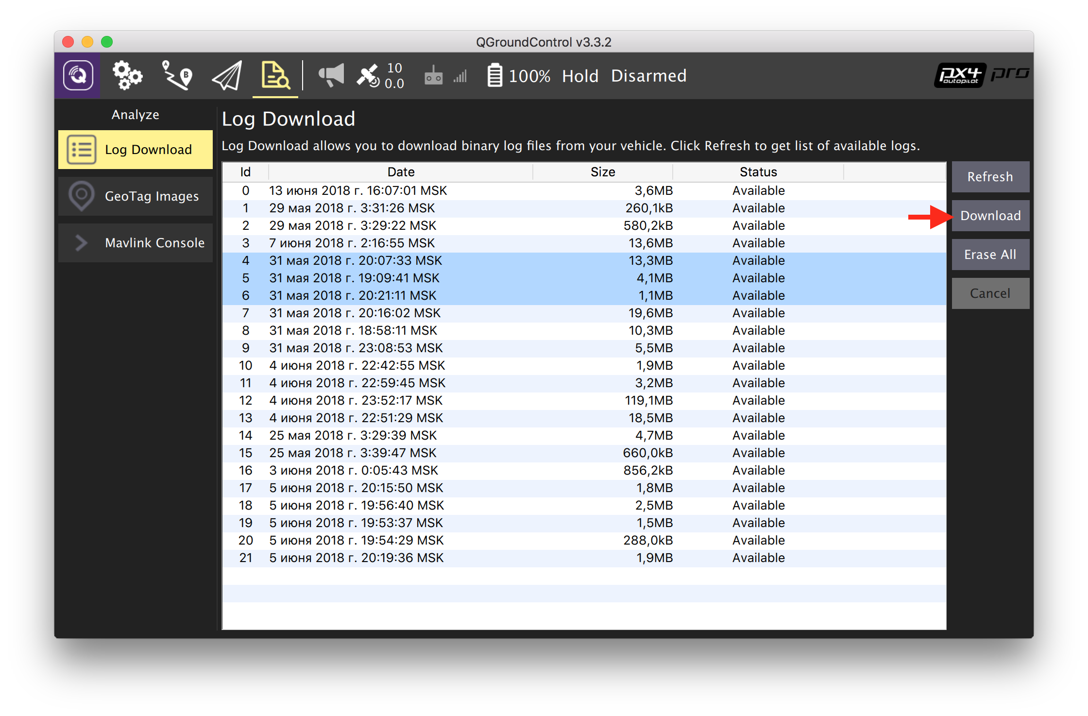The height and width of the screenshot is (716, 1088).
Task: Select the waypoint navigation icon
Action: (x=170, y=75)
